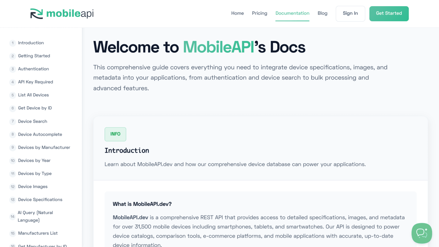The image size is (439, 247).
Task: Select Devices by Manufacturer entry
Action: point(44,147)
